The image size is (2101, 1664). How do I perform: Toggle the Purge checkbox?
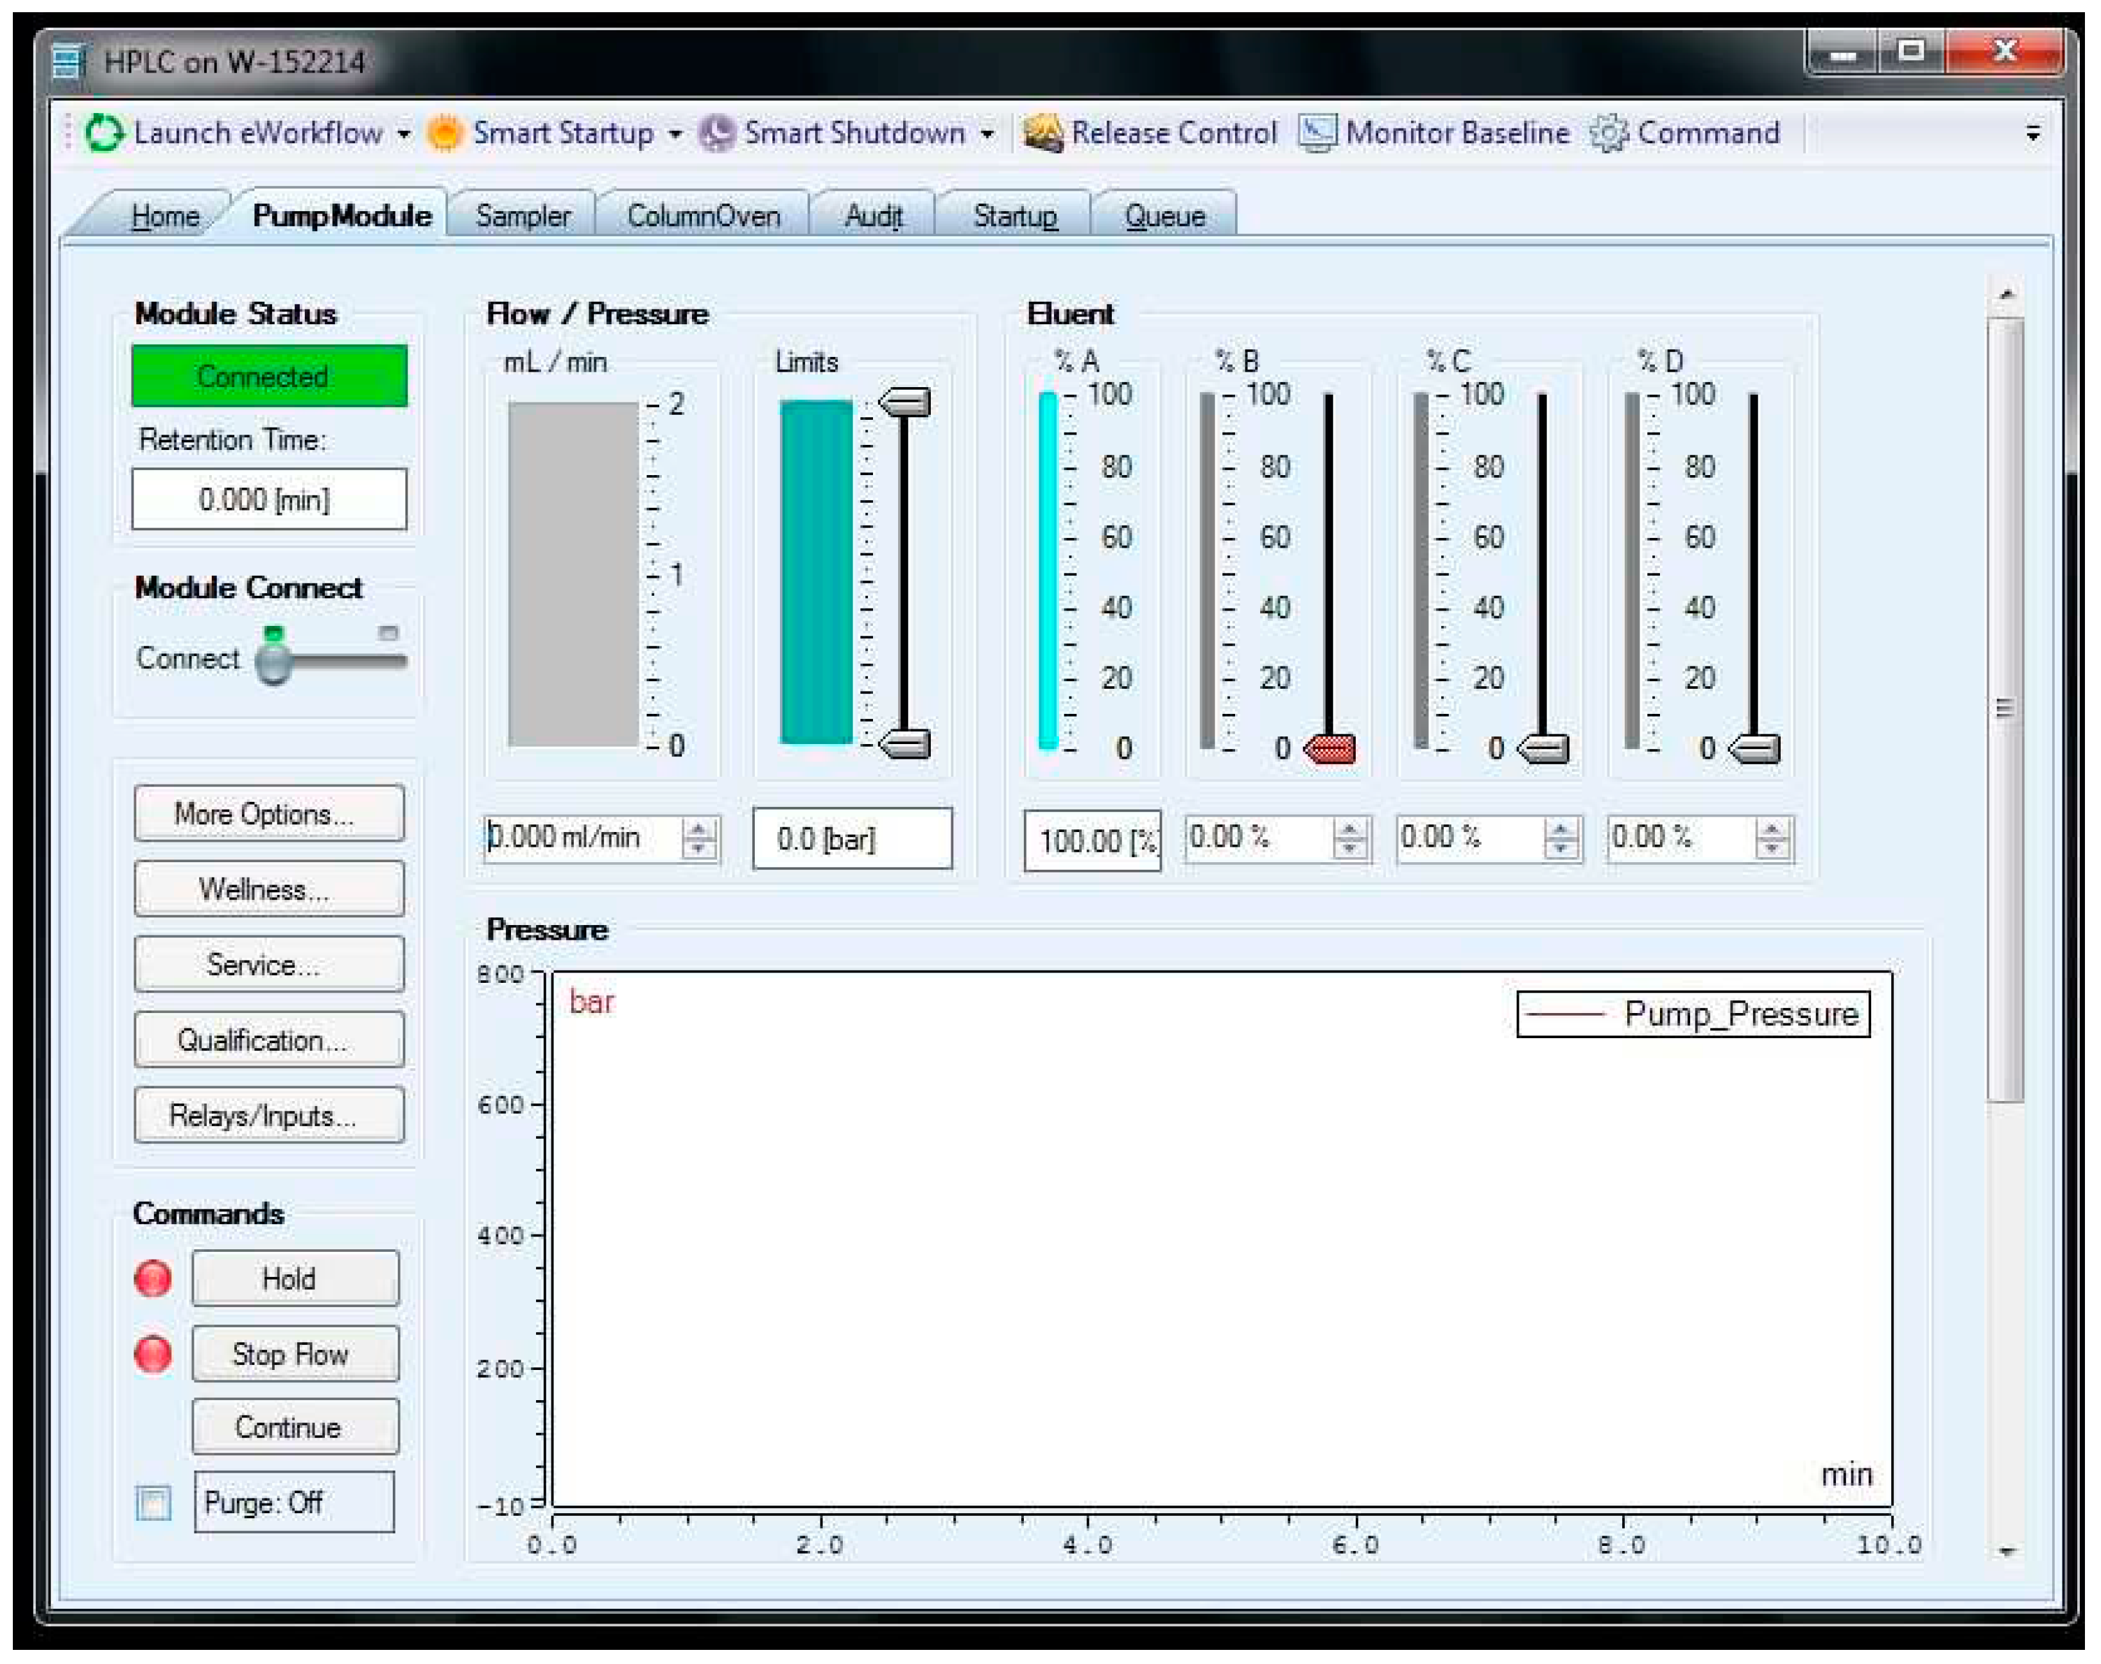click(x=154, y=1502)
